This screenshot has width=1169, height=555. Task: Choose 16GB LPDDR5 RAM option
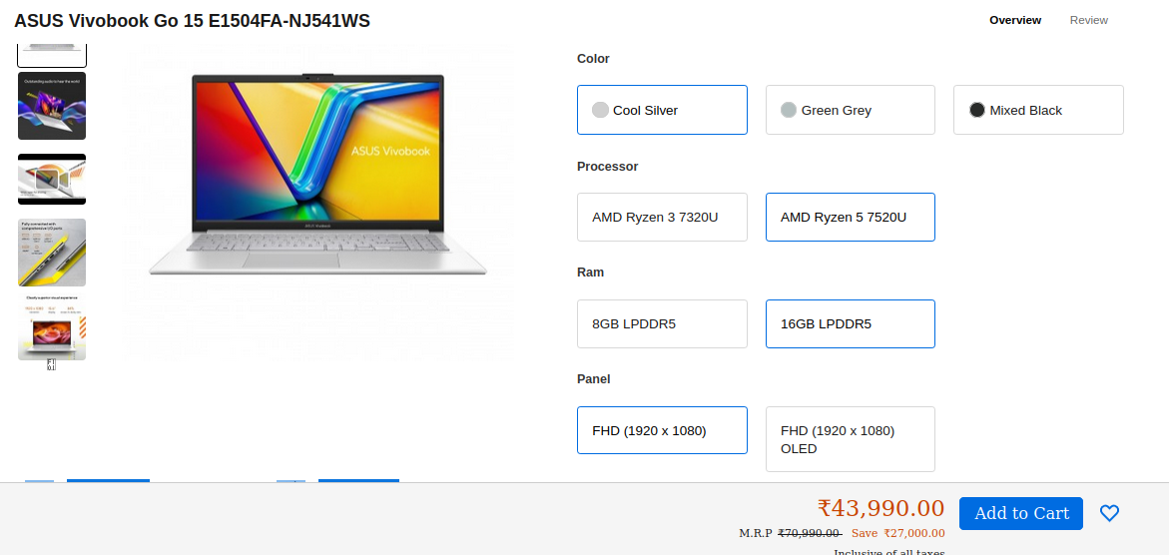(850, 323)
